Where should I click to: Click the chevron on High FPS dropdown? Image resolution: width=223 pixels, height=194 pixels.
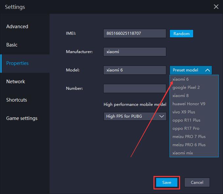click(x=162, y=116)
